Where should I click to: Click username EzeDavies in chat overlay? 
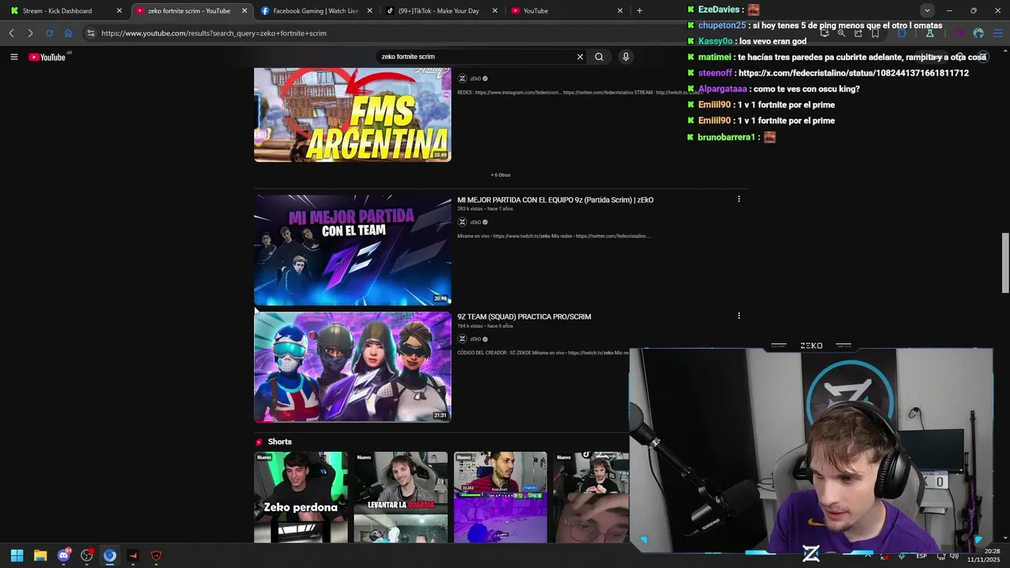(x=719, y=9)
